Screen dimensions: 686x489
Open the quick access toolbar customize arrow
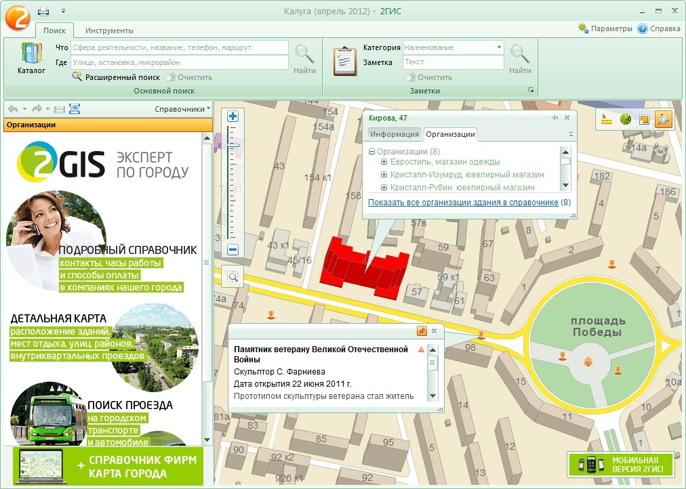(64, 11)
